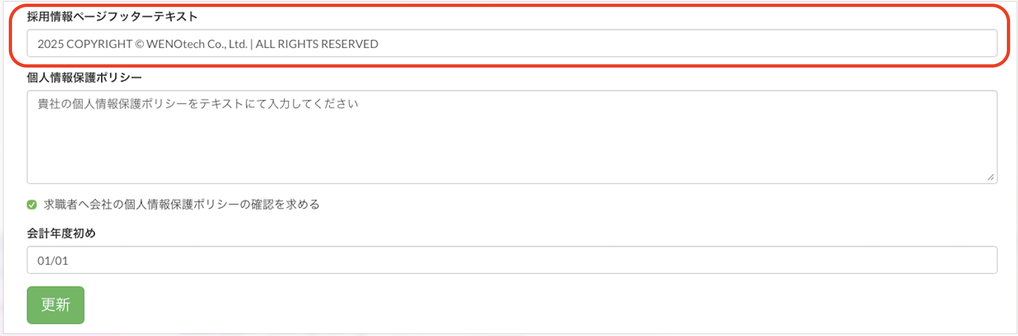Click the 個人情報保護ポリシー heading label

click(x=84, y=77)
